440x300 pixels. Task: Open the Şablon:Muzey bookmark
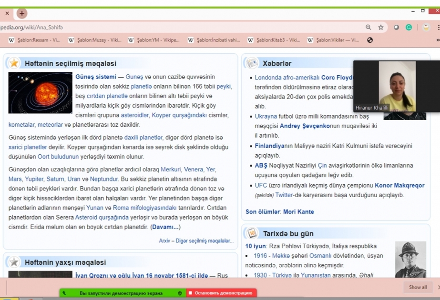(95, 40)
